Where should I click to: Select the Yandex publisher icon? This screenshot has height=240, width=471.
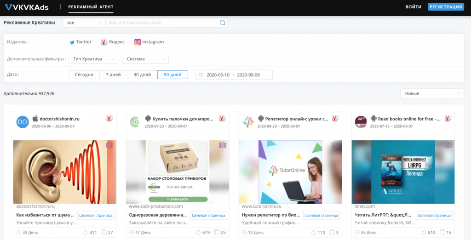tap(104, 42)
